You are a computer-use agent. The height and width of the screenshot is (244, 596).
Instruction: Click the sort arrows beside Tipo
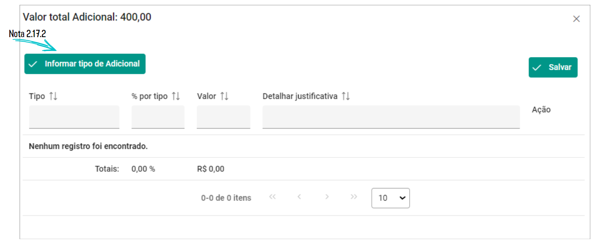tap(54, 96)
